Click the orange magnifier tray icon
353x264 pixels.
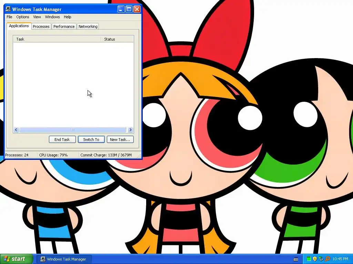(x=327, y=259)
